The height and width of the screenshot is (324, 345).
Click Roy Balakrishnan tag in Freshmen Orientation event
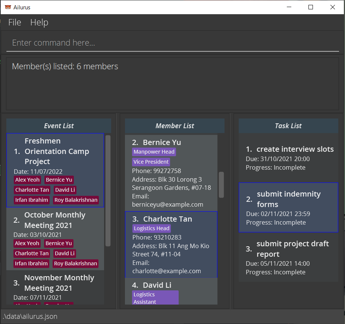76,200
